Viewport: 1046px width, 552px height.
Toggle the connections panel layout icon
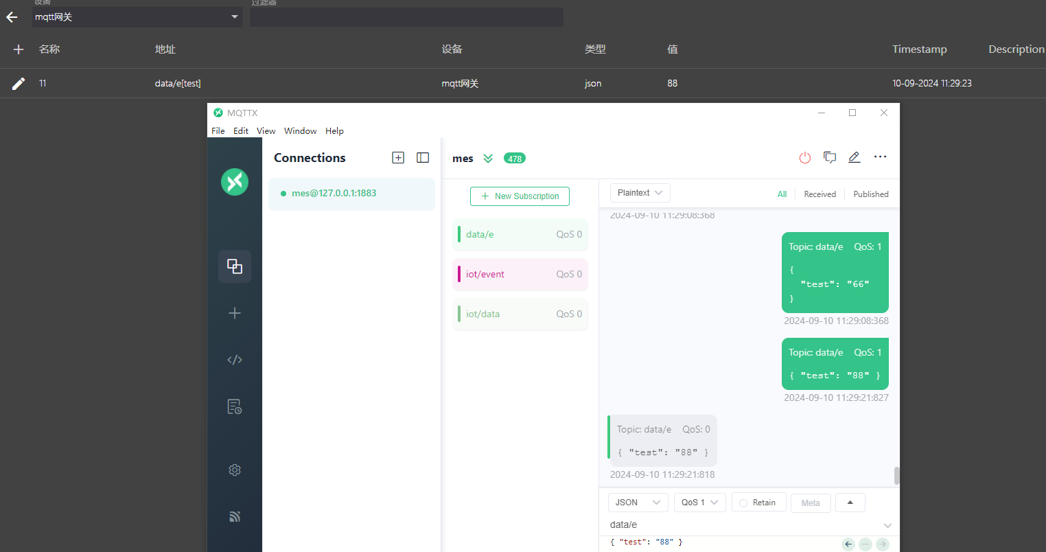pyautogui.click(x=423, y=158)
